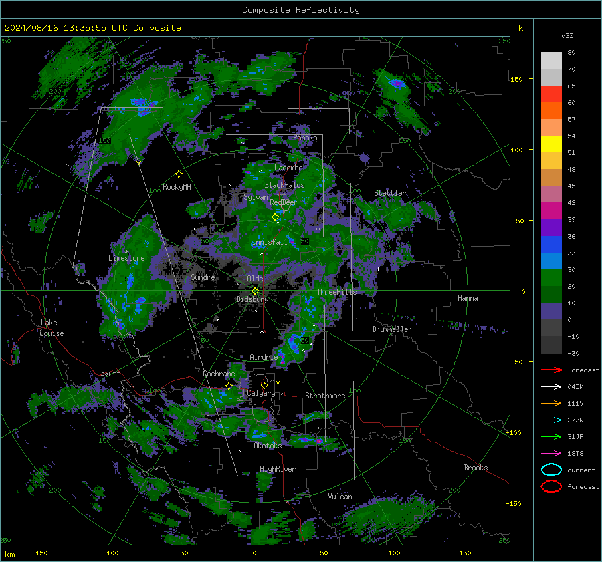Click the cyan current ellipse icon

click(551, 470)
